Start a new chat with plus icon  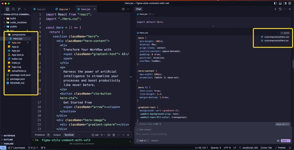(x=275, y=9)
